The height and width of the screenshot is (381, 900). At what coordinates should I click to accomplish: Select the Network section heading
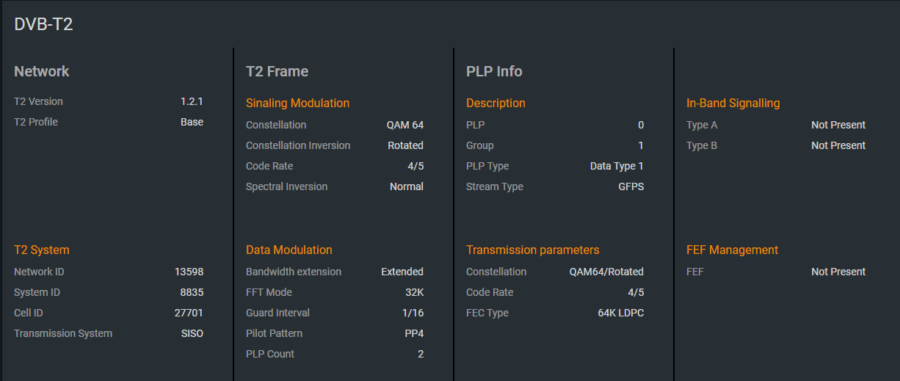[x=42, y=71]
